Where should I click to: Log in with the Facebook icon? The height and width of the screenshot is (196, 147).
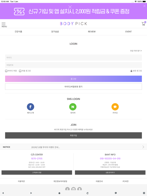coord(31,107)
